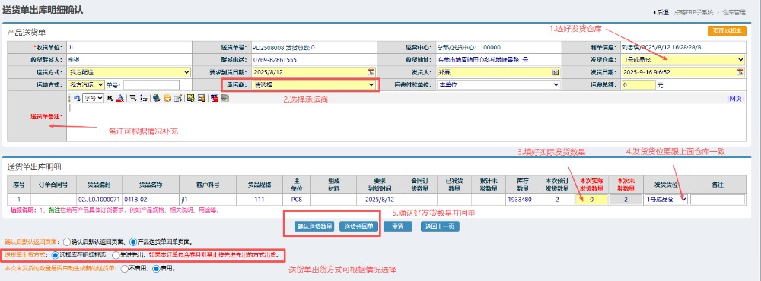Open calendar icon beside 发货日期
This screenshot has height=281, width=761.
click(740, 72)
